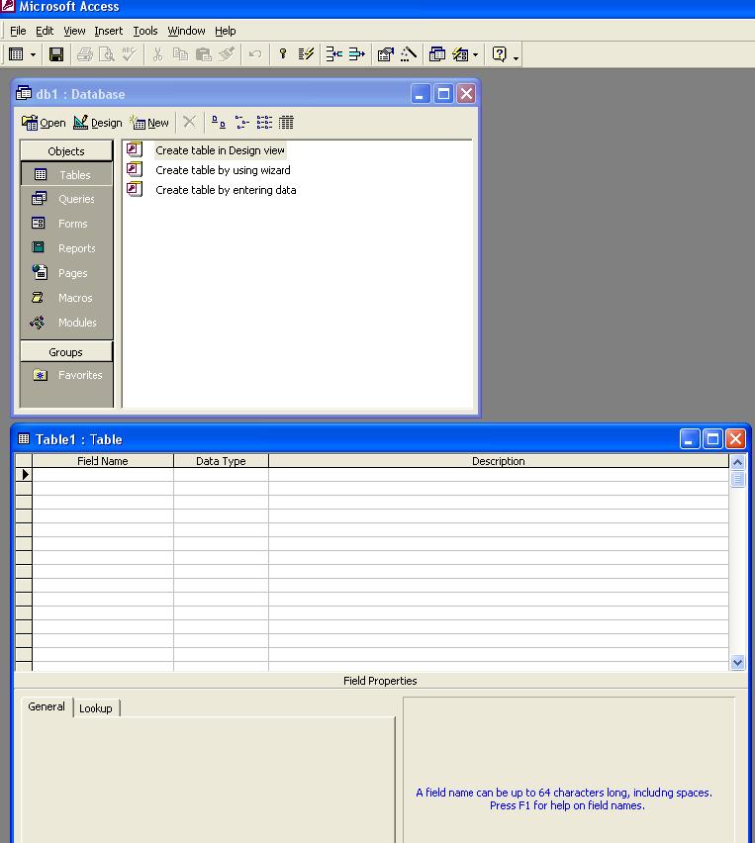This screenshot has height=843, width=755.
Task: Switch to Large Icons view in database window
Action: tap(219, 123)
